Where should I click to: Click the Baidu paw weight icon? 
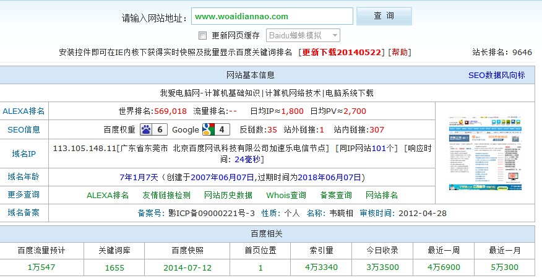154,129
